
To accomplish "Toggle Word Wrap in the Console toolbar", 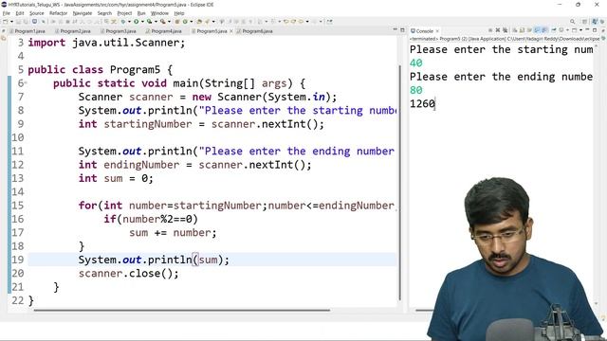I will click(529, 30).
